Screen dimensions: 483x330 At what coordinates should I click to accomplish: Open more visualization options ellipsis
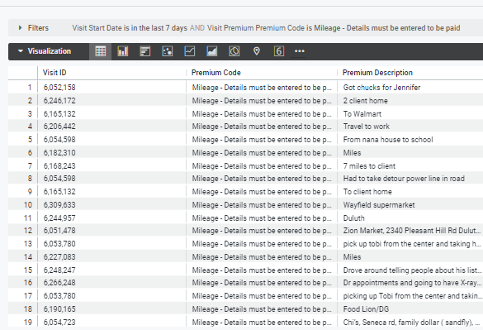(x=300, y=51)
